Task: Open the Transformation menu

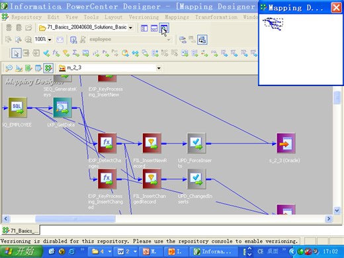Action: [216, 17]
